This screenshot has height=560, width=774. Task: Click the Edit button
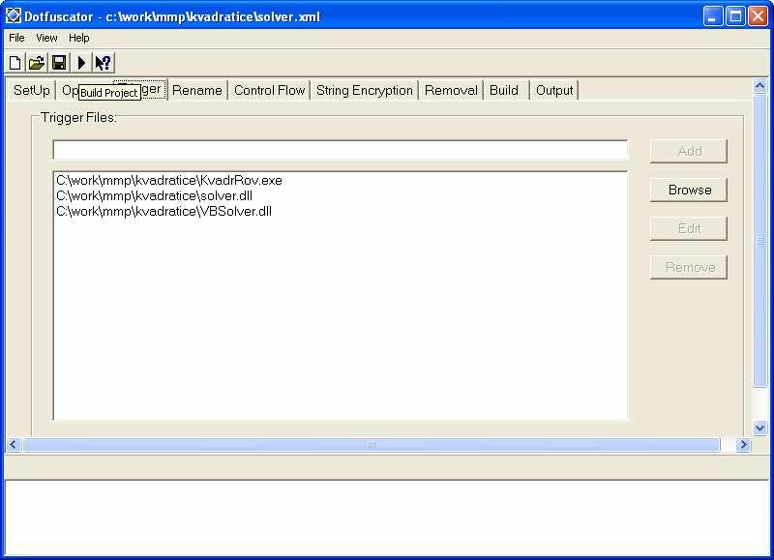(x=689, y=228)
